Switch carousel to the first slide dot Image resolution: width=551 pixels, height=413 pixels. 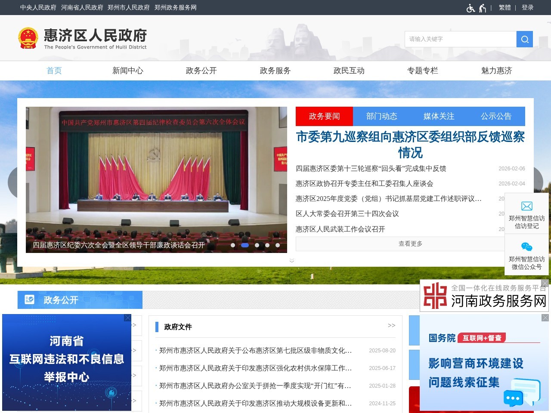pos(233,245)
